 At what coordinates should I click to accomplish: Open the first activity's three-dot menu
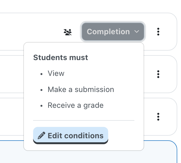click(x=158, y=32)
